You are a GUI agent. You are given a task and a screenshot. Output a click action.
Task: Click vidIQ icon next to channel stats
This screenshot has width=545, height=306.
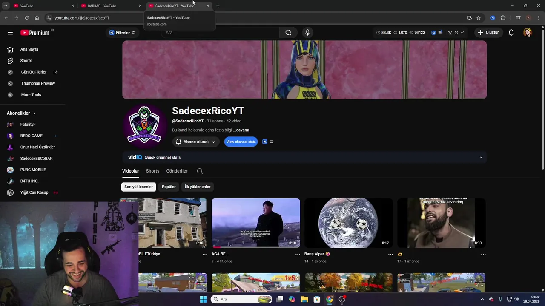pos(265,142)
